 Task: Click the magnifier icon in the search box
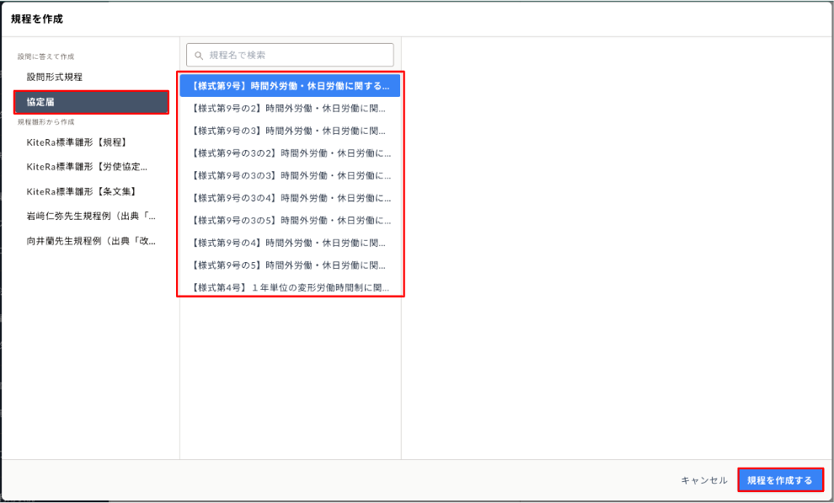pos(199,56)
